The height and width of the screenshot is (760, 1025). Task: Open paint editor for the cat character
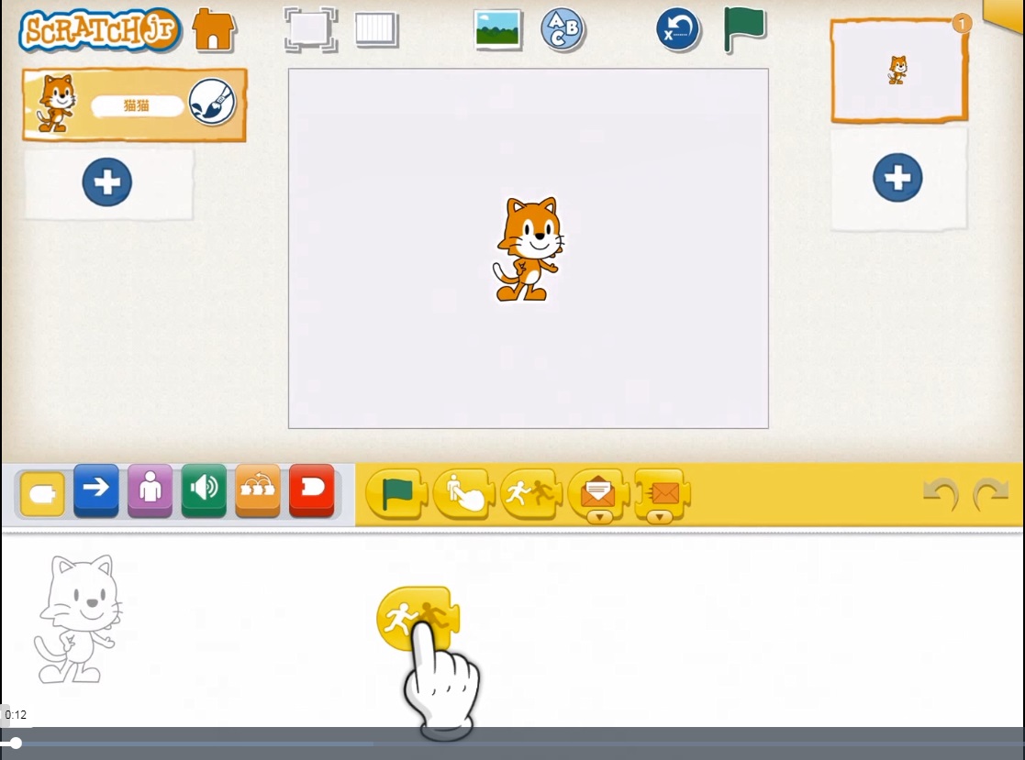[213, 103]
